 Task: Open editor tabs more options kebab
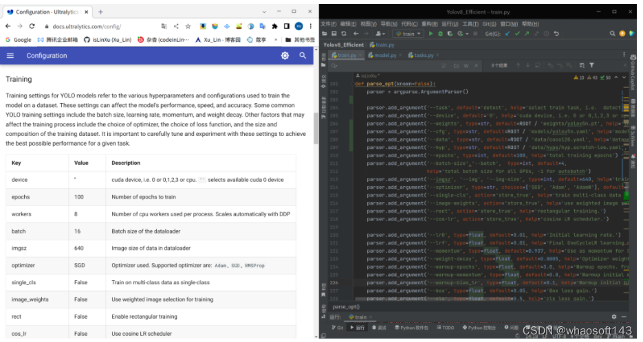pos(624,55)
